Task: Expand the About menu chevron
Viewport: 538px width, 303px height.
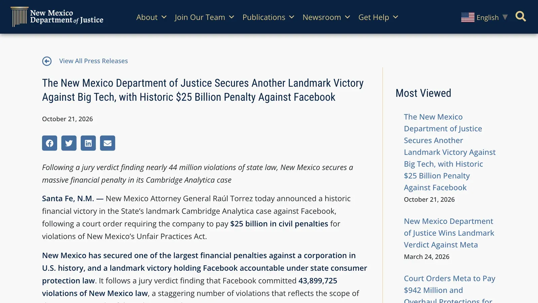Action: pyautogui.click(x=164, y=17)
